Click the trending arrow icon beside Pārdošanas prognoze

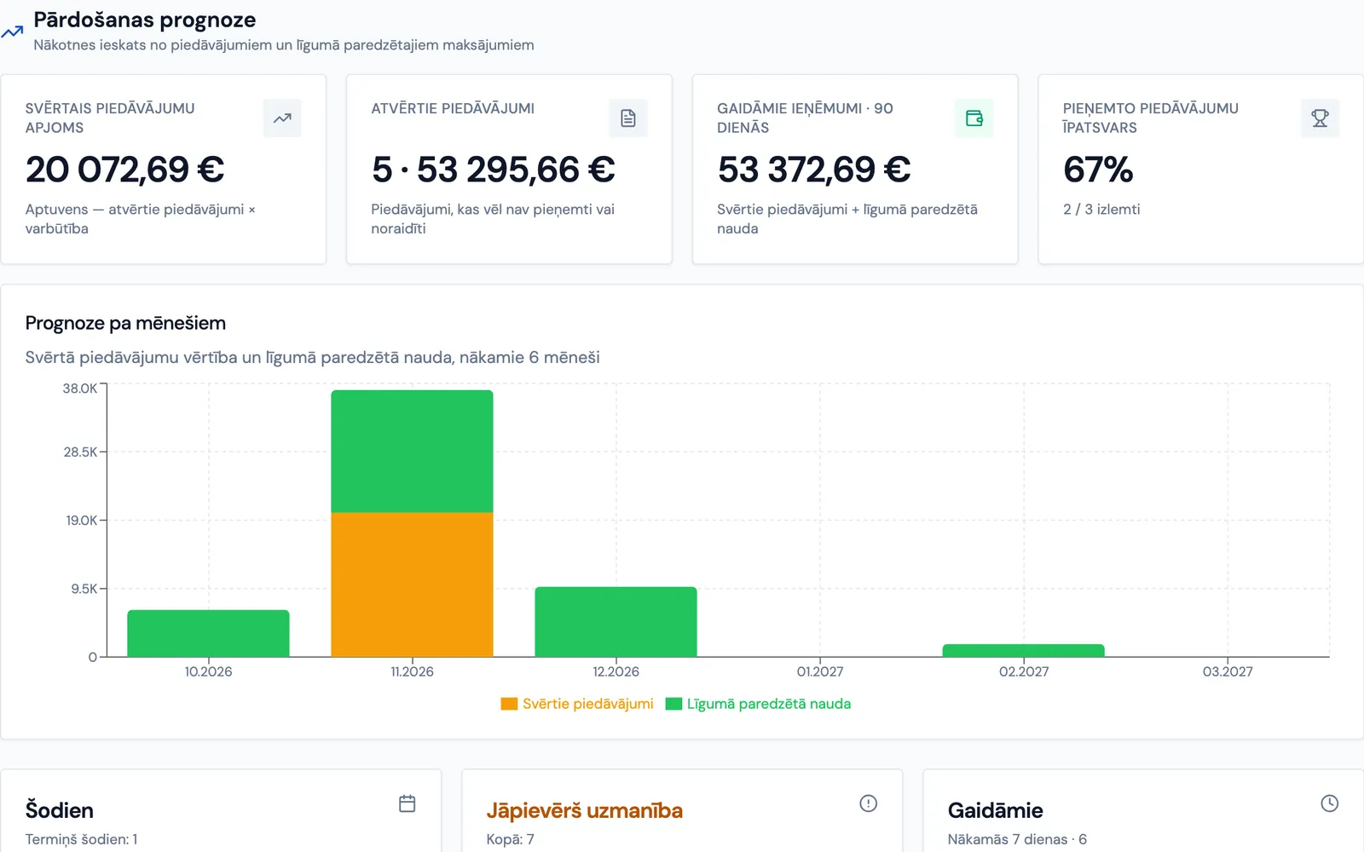[x=12, y=32]
